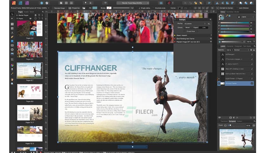Image resolution: width=265 pixels, height=153 pixels.
Task: Select the Table tool
Action: (12, 28)
